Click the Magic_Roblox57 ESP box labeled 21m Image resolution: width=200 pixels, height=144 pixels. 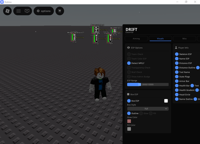tap(74, 37)
